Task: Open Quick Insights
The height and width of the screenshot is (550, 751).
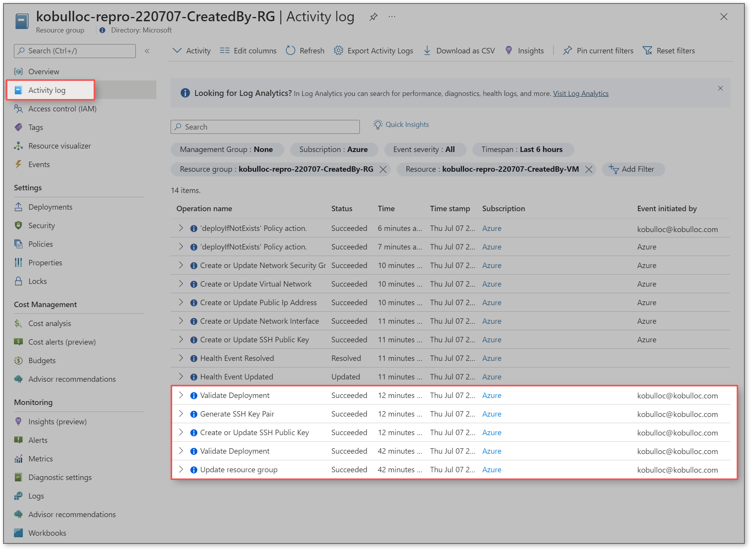Action: pyautogui.click(x=401, y=125)
